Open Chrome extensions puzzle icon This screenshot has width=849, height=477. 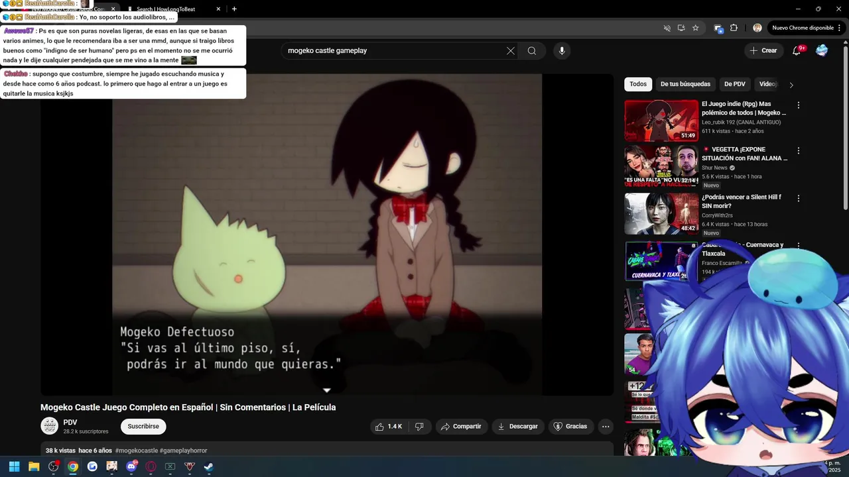pyautogui.click(x=734, y=28)
